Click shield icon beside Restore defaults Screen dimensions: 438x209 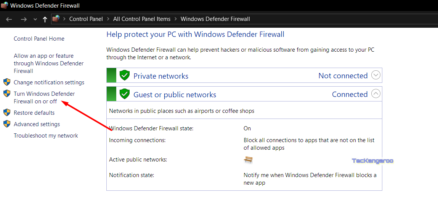[7, 112]
